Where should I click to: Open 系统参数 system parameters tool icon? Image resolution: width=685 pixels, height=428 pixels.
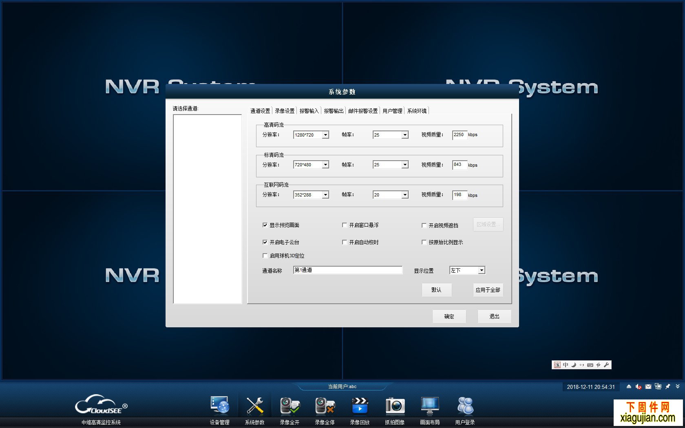pos(255,406)
